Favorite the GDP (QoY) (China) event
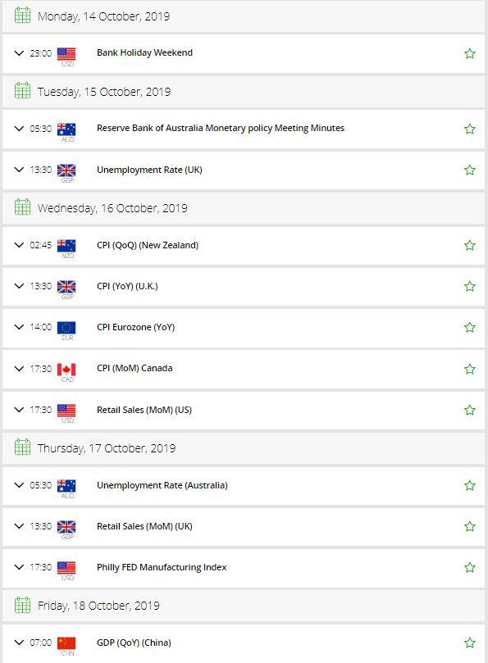The image size is (488, 663). pyautogui.click(x=470, y=643)
